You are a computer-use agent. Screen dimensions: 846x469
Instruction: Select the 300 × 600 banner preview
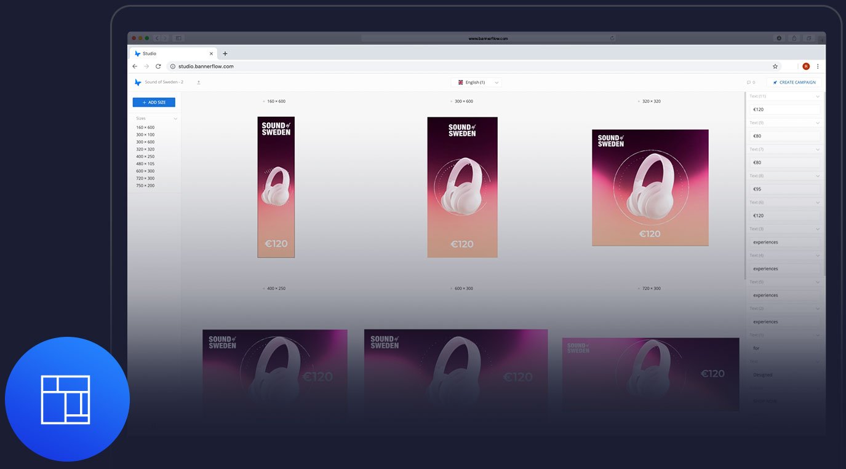[x=463, y=187]
